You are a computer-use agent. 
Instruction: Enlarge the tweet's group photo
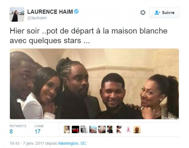[94, 84]
